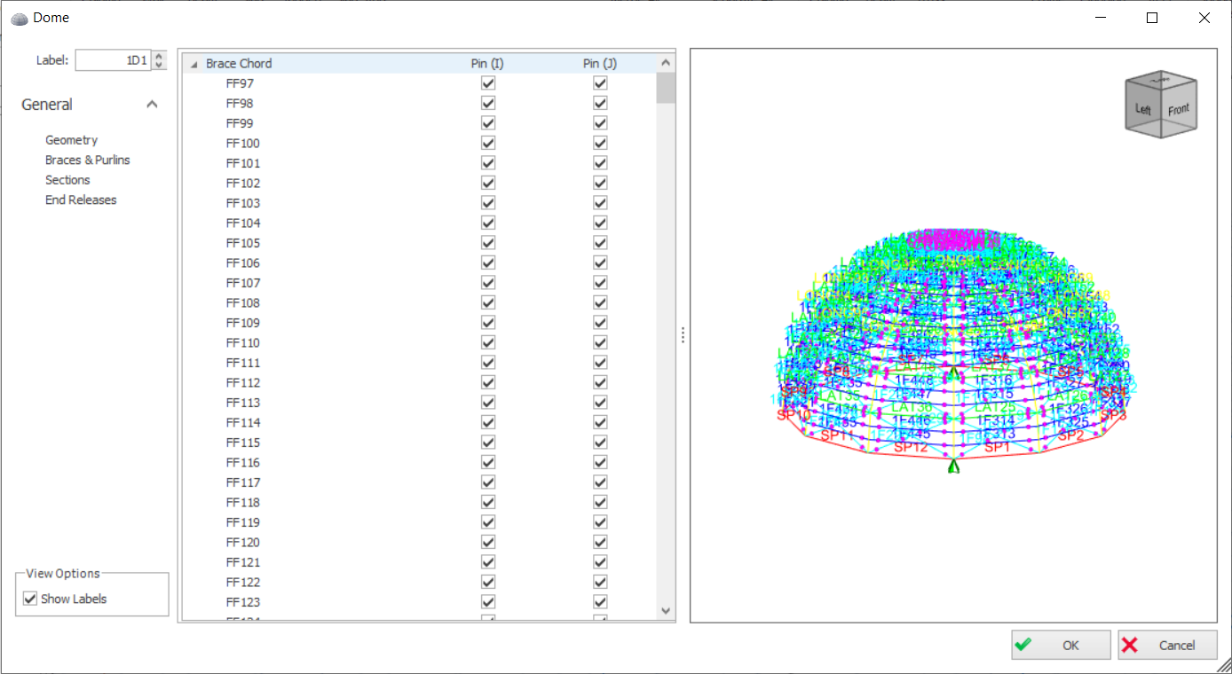Click the red X icon on Cancel

[1130, 645]
